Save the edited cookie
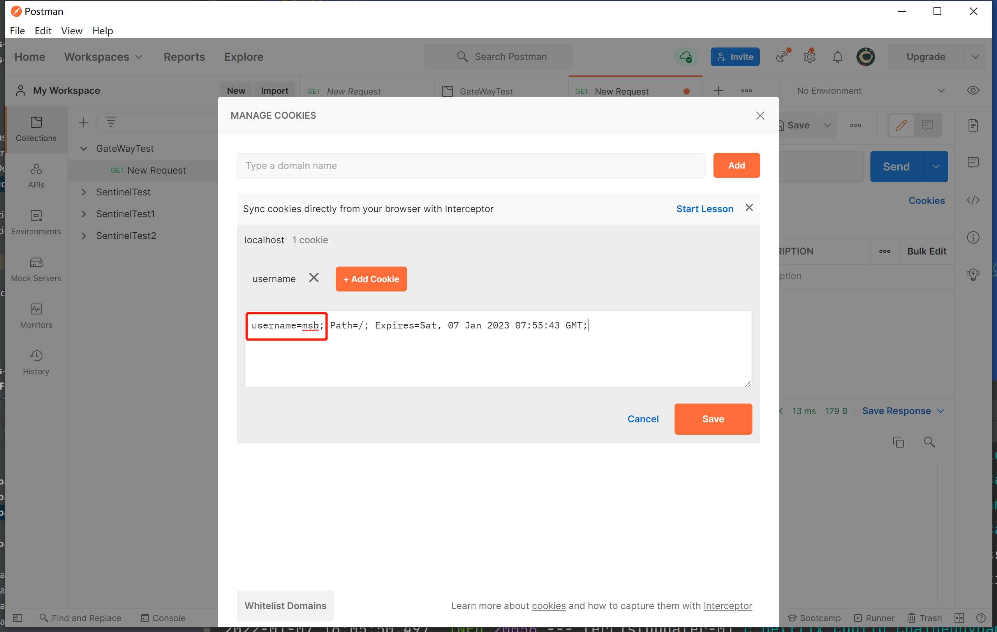Viewport: 997px width, 632px height. pyautogui.click(x=713, y=419)
